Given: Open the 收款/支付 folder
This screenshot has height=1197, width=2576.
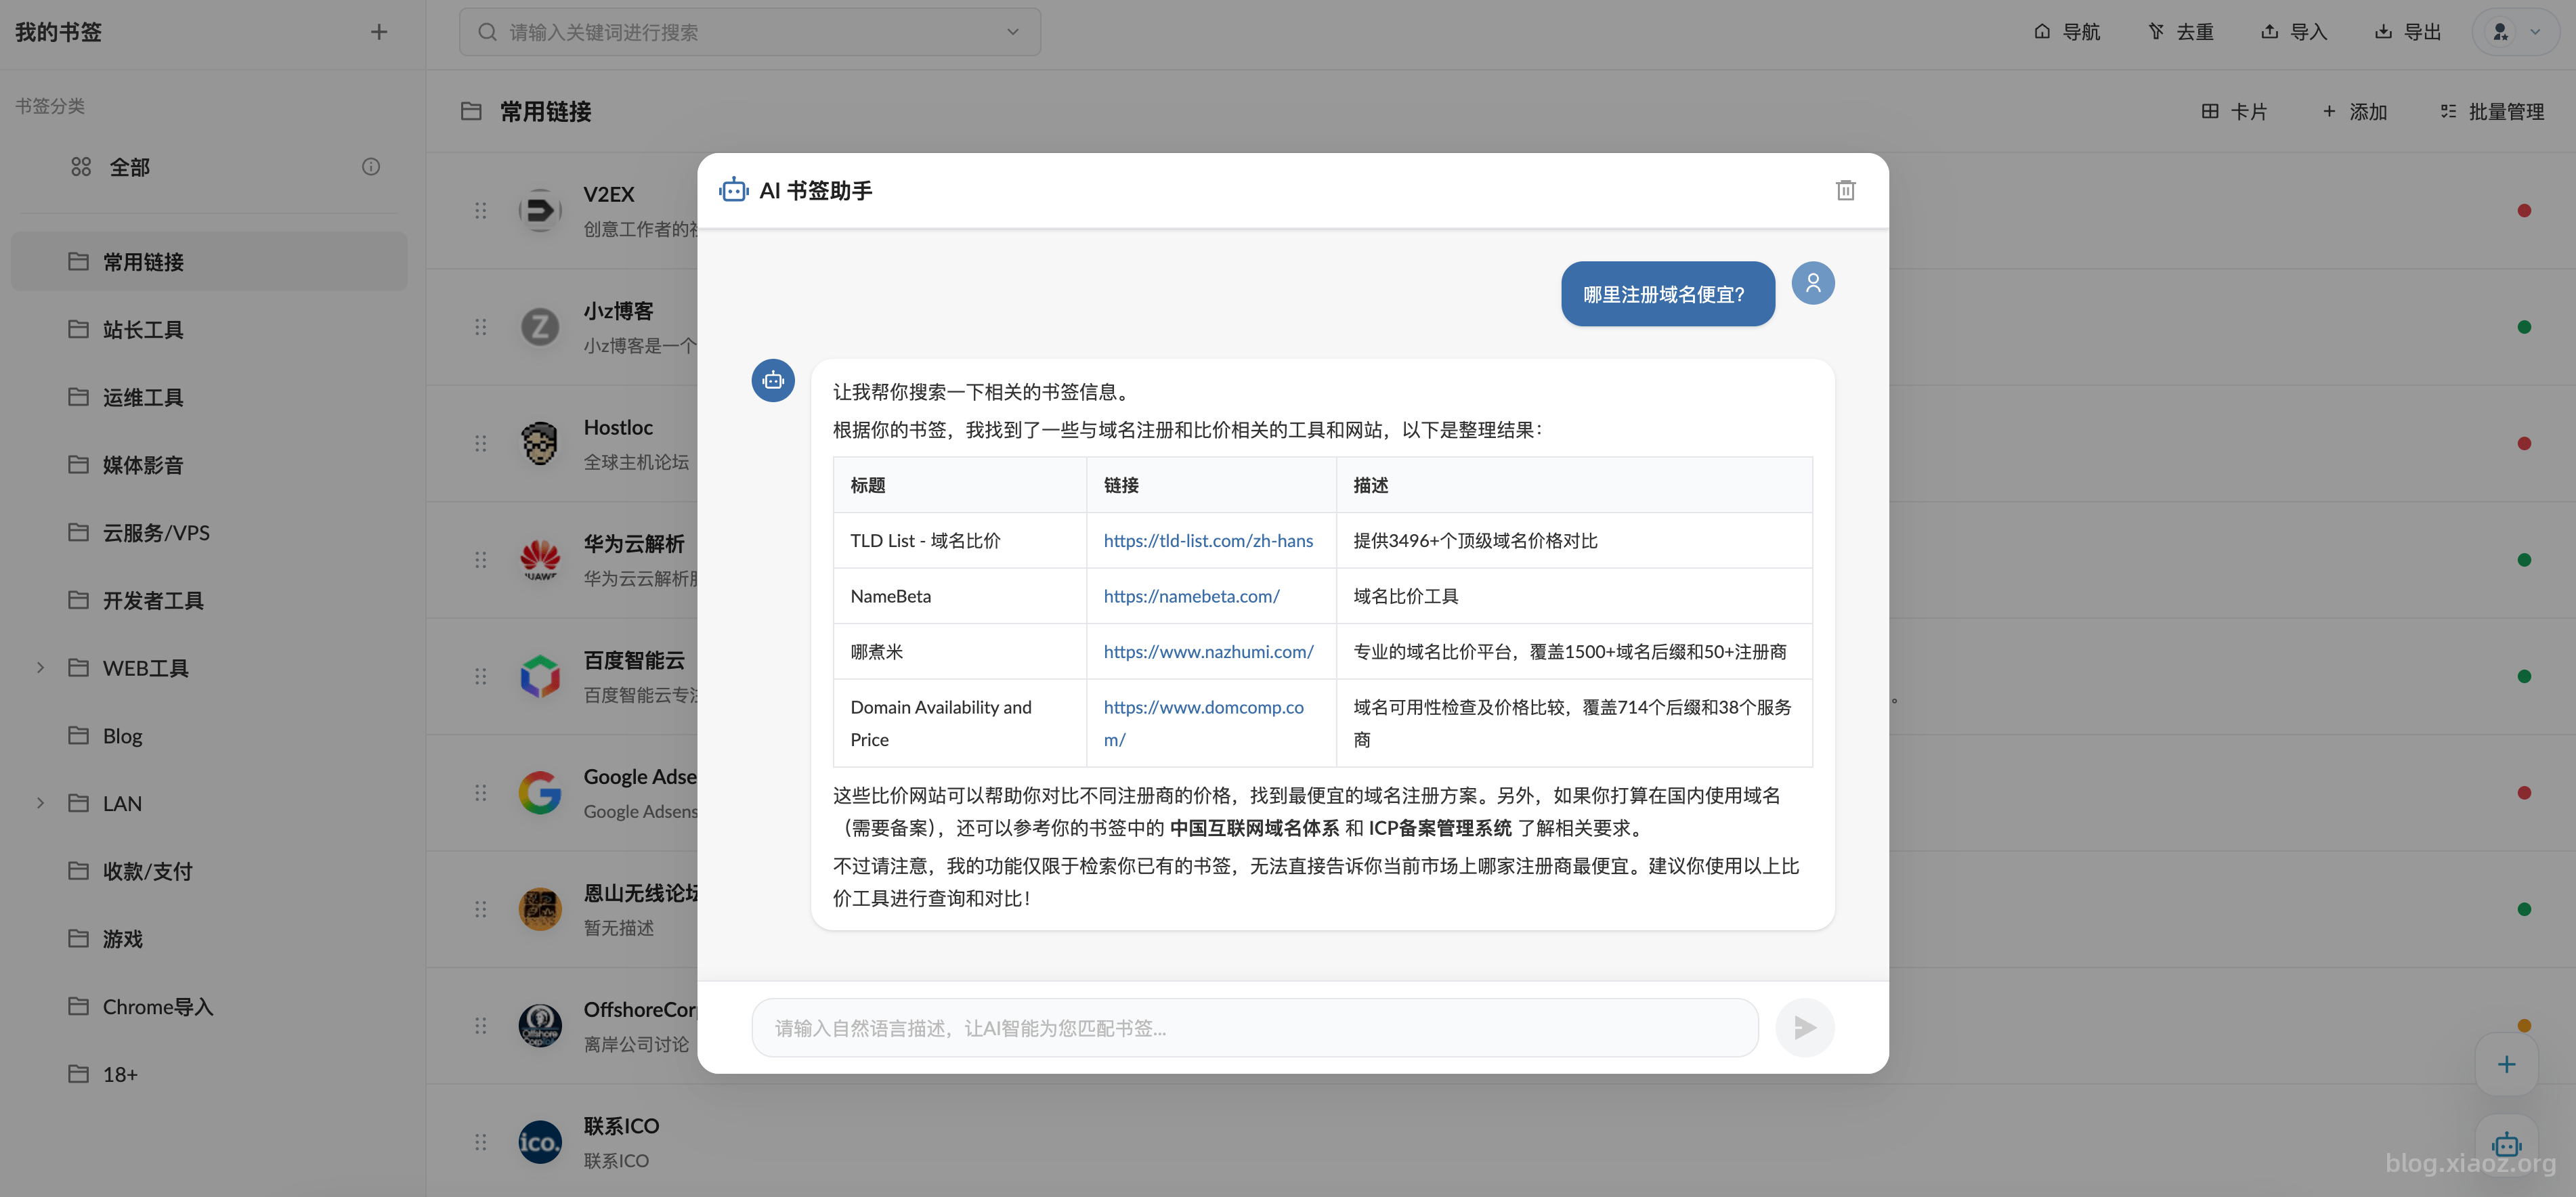Looking at the screenshot, I should [x=209, y=871].
